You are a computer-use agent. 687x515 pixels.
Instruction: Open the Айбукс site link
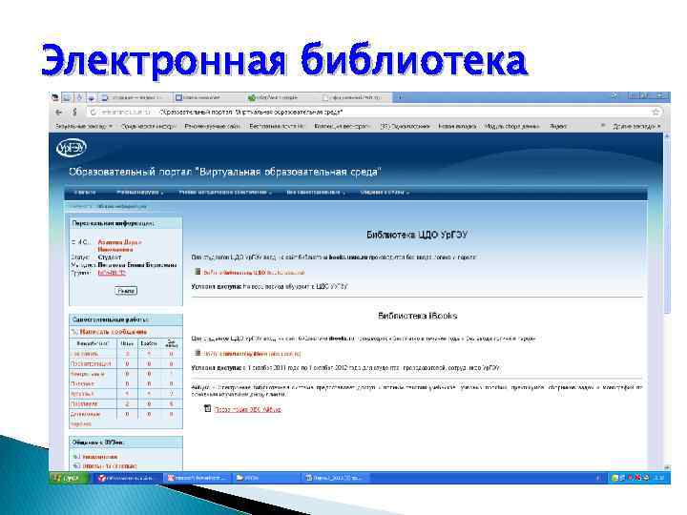tap(248, 409)
